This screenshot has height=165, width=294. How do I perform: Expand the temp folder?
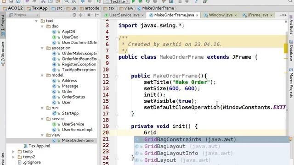(13, 151)
